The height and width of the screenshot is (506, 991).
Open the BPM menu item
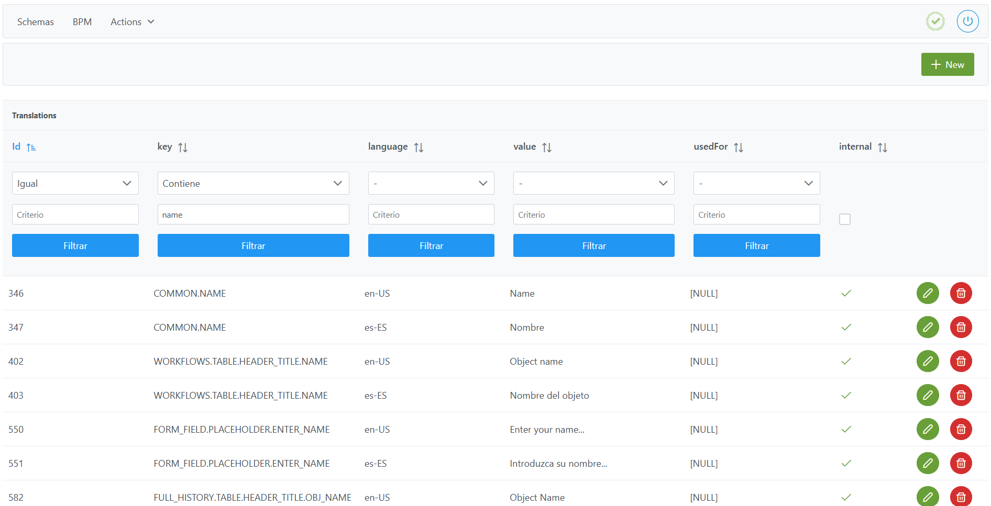(x=82, y=22)
